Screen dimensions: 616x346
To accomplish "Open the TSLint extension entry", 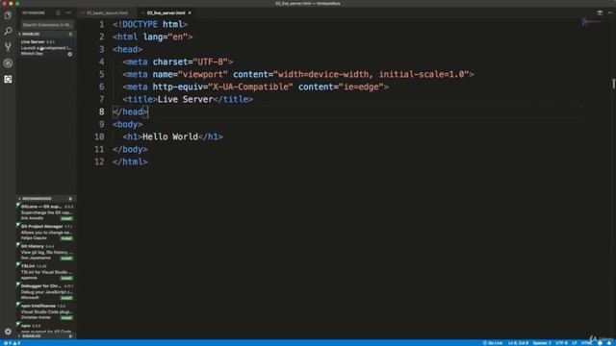I will [46, 272].
